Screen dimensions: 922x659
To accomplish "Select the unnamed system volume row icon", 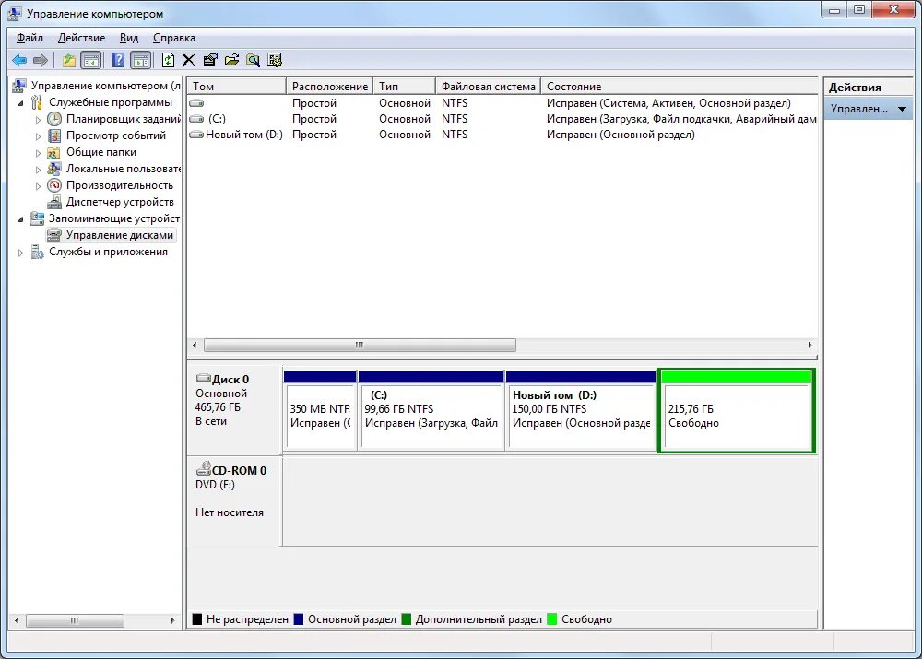I will [196, 103].
